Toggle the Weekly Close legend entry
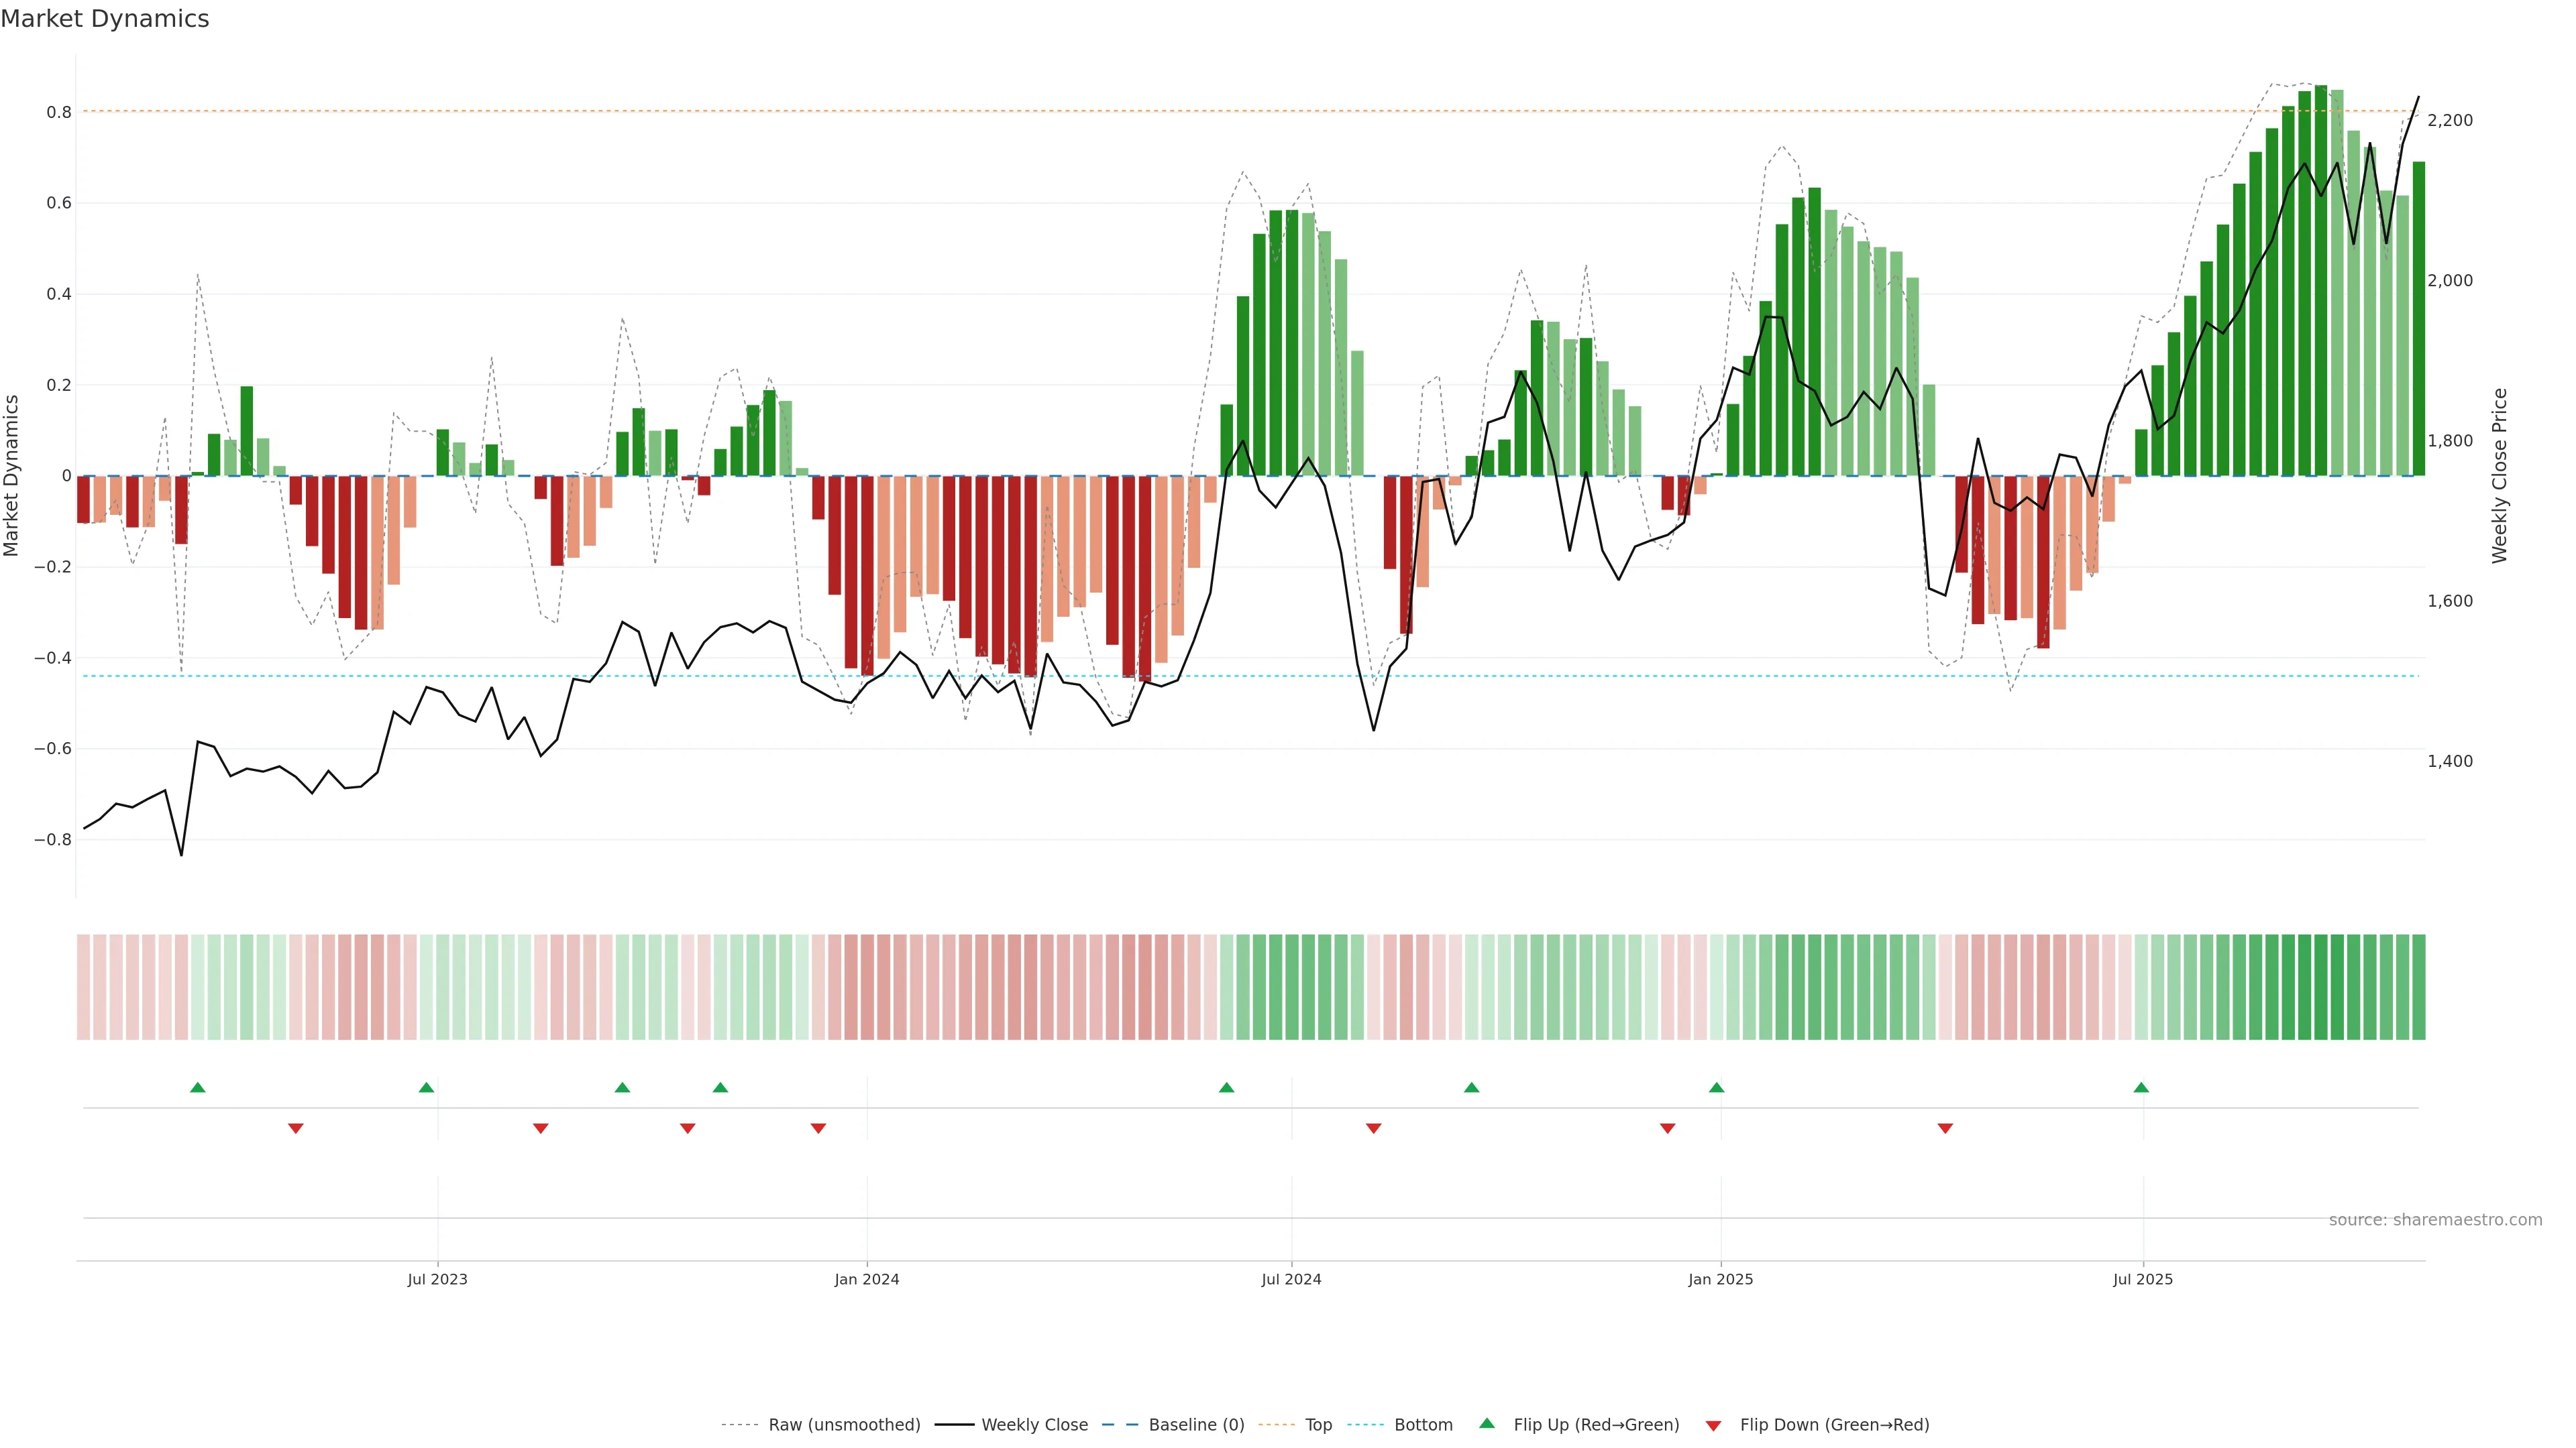The image size is (2576, 1448). [1034, 1425]
